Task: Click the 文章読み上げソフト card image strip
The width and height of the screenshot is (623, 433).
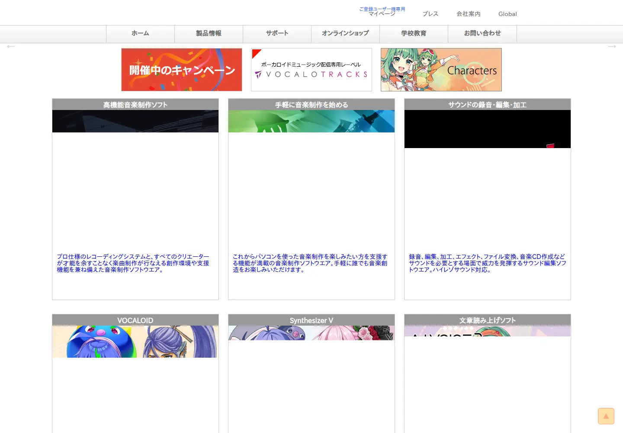Action: (x=488, y=331)
